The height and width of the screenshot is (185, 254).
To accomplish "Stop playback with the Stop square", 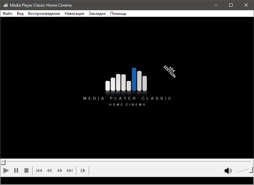I will (26, 170).
